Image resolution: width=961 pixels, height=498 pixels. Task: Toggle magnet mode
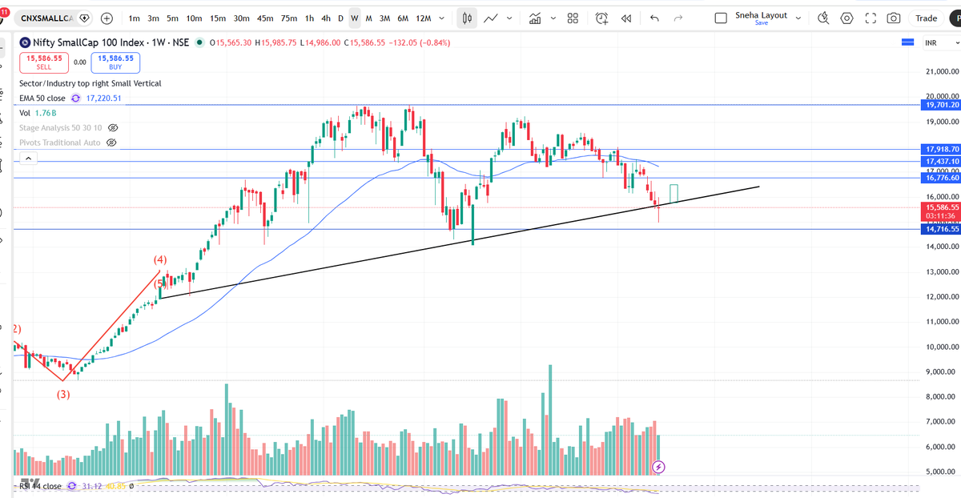(823, 17)
